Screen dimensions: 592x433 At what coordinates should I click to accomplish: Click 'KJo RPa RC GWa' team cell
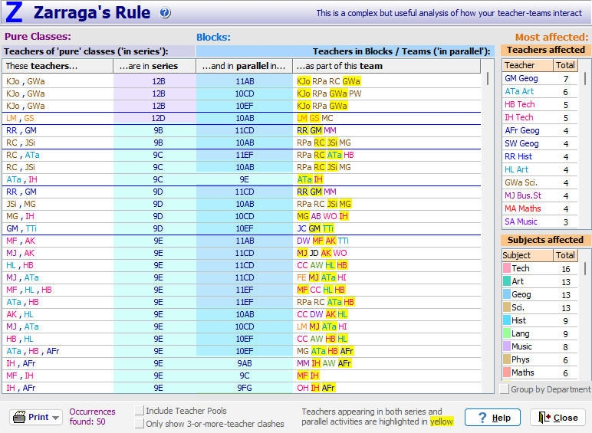click(386, 81)
